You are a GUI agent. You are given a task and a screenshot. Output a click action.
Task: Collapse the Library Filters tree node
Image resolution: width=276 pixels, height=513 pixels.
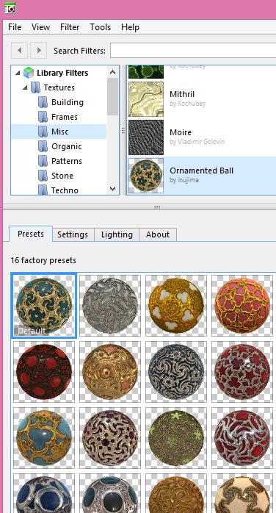(x=18, y=73)
